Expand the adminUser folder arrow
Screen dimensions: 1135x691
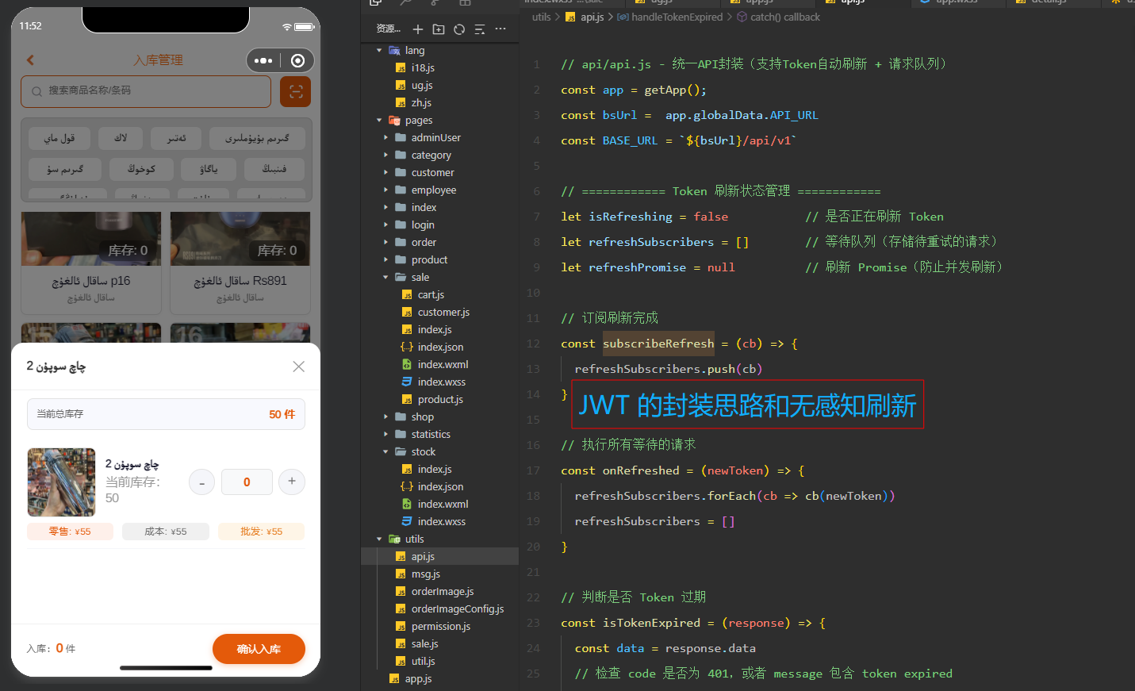pyautogui.click(x=386, y=138)
